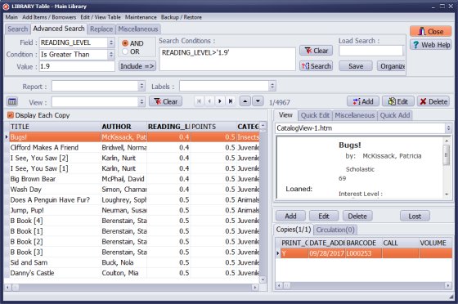The width and height of the screenshot is (458, 304).
Task: Add a new record from the toolbar
Action: point(363,101)
